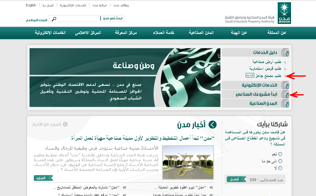Open وظائف مدن link

pos(121,5)
